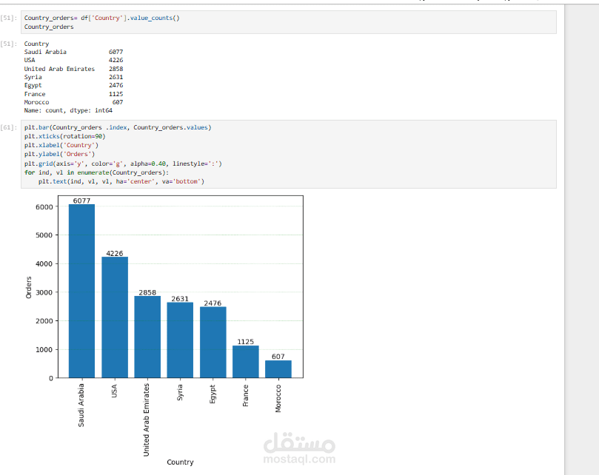The image size is (599, 475).
Task: Click the 6000 y-axis tick label
Action: pyautogui.click(x=44, y=207)
